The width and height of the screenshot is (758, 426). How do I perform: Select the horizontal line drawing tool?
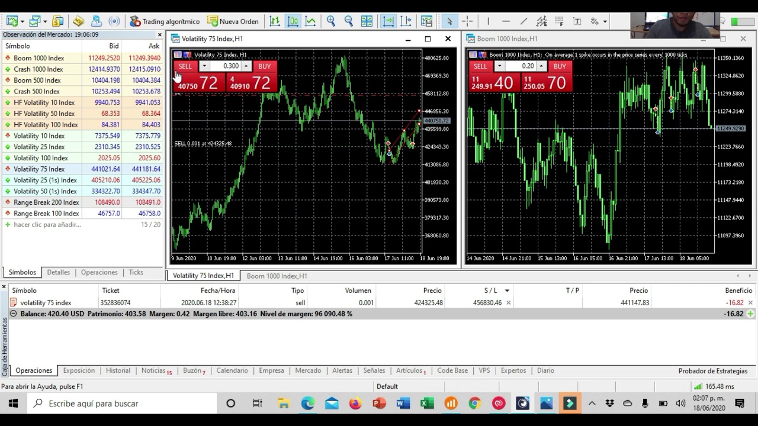(506, 21)
